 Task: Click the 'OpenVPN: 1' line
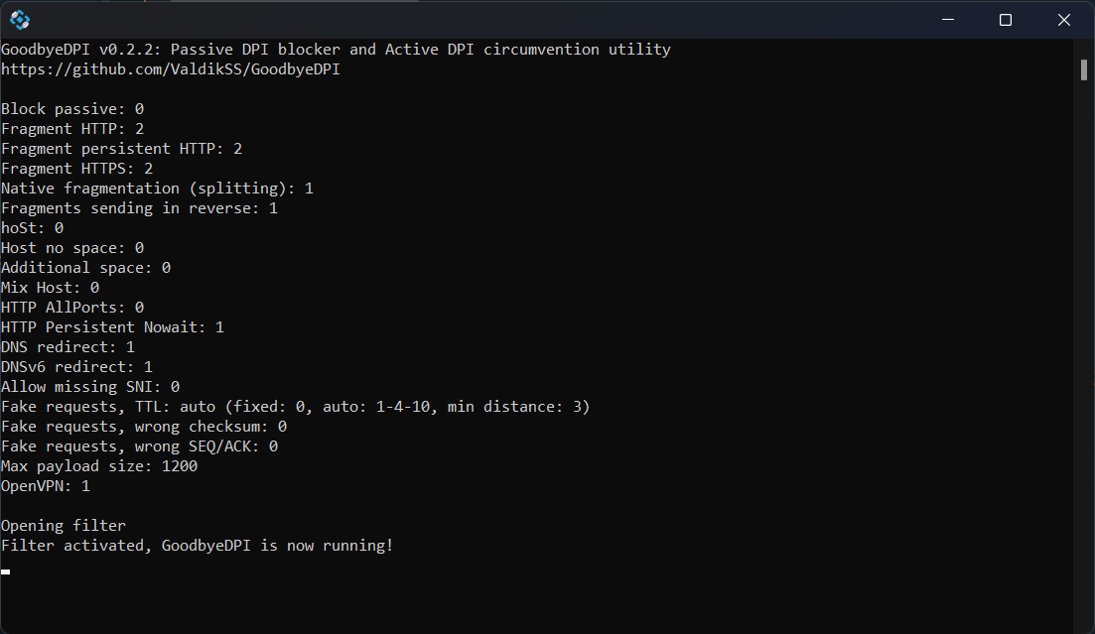(46, 486)
